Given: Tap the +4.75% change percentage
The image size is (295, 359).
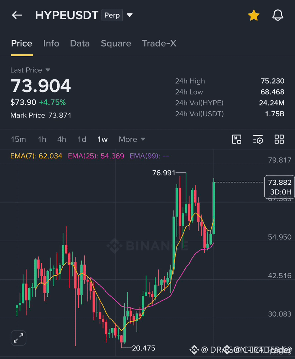Looking at the screenshot, I should click(52, 102).
